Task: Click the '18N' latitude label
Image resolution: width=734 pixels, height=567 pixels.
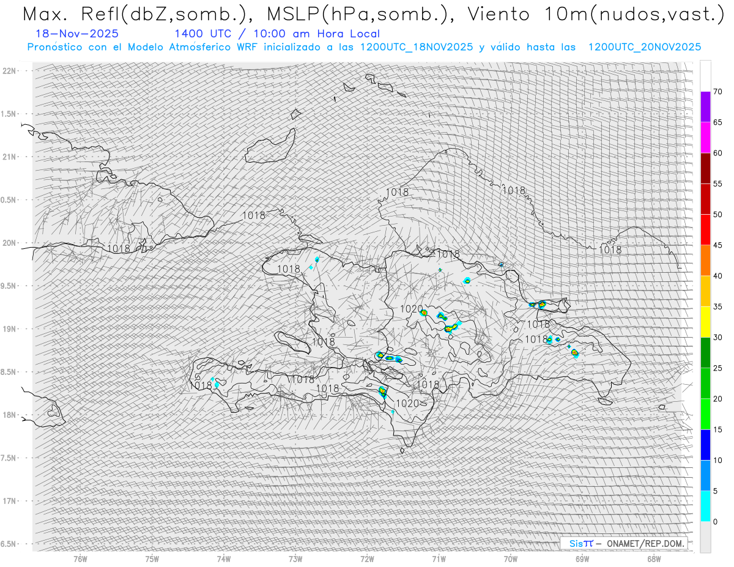Action: 9,415
